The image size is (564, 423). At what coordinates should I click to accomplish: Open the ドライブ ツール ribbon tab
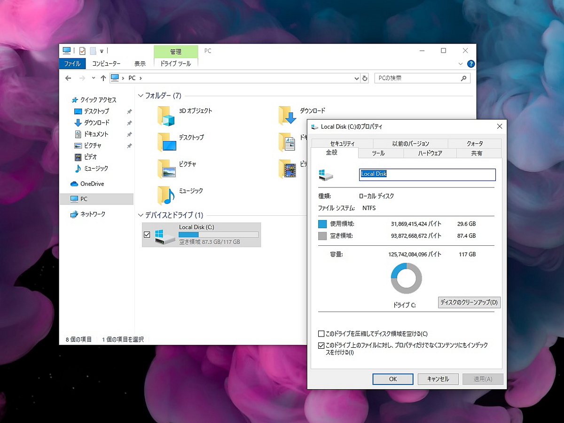[176, 63]
